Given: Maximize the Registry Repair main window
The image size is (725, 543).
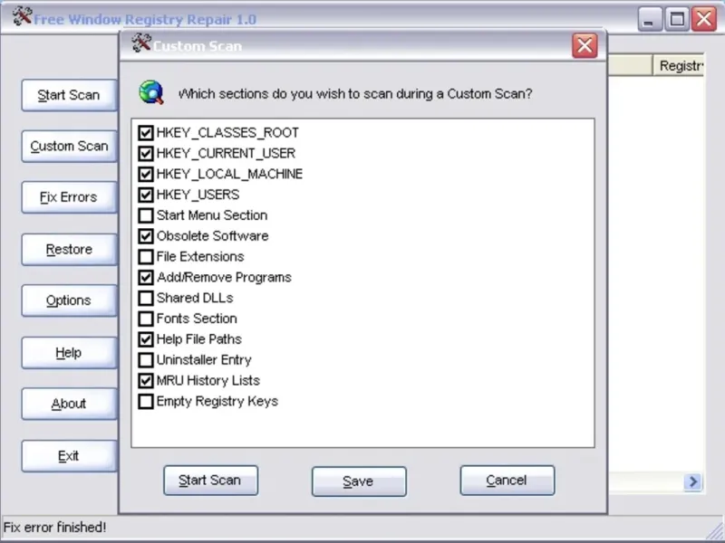Looking at the screenshot, I should coord(676,19).
